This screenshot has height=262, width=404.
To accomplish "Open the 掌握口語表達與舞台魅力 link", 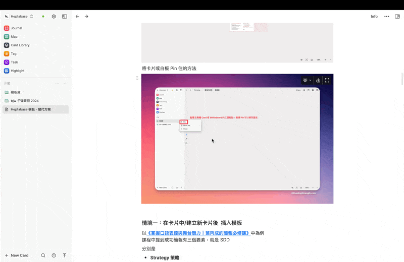I will coord(198,233).
